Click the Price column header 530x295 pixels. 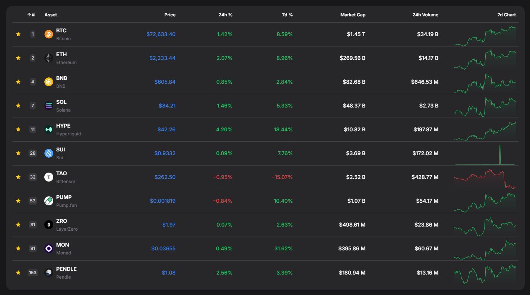click(x=170, y=15)
